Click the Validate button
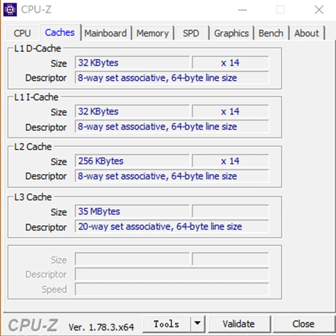The width and height of the screenshot is (336, 336). click(239, 324)
